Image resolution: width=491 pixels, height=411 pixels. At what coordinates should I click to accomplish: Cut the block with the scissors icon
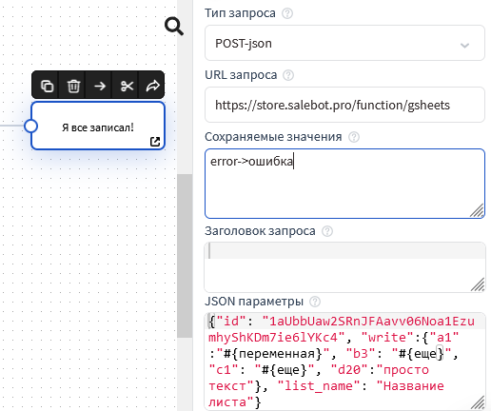pyautogui.click(x=127, y=86)
